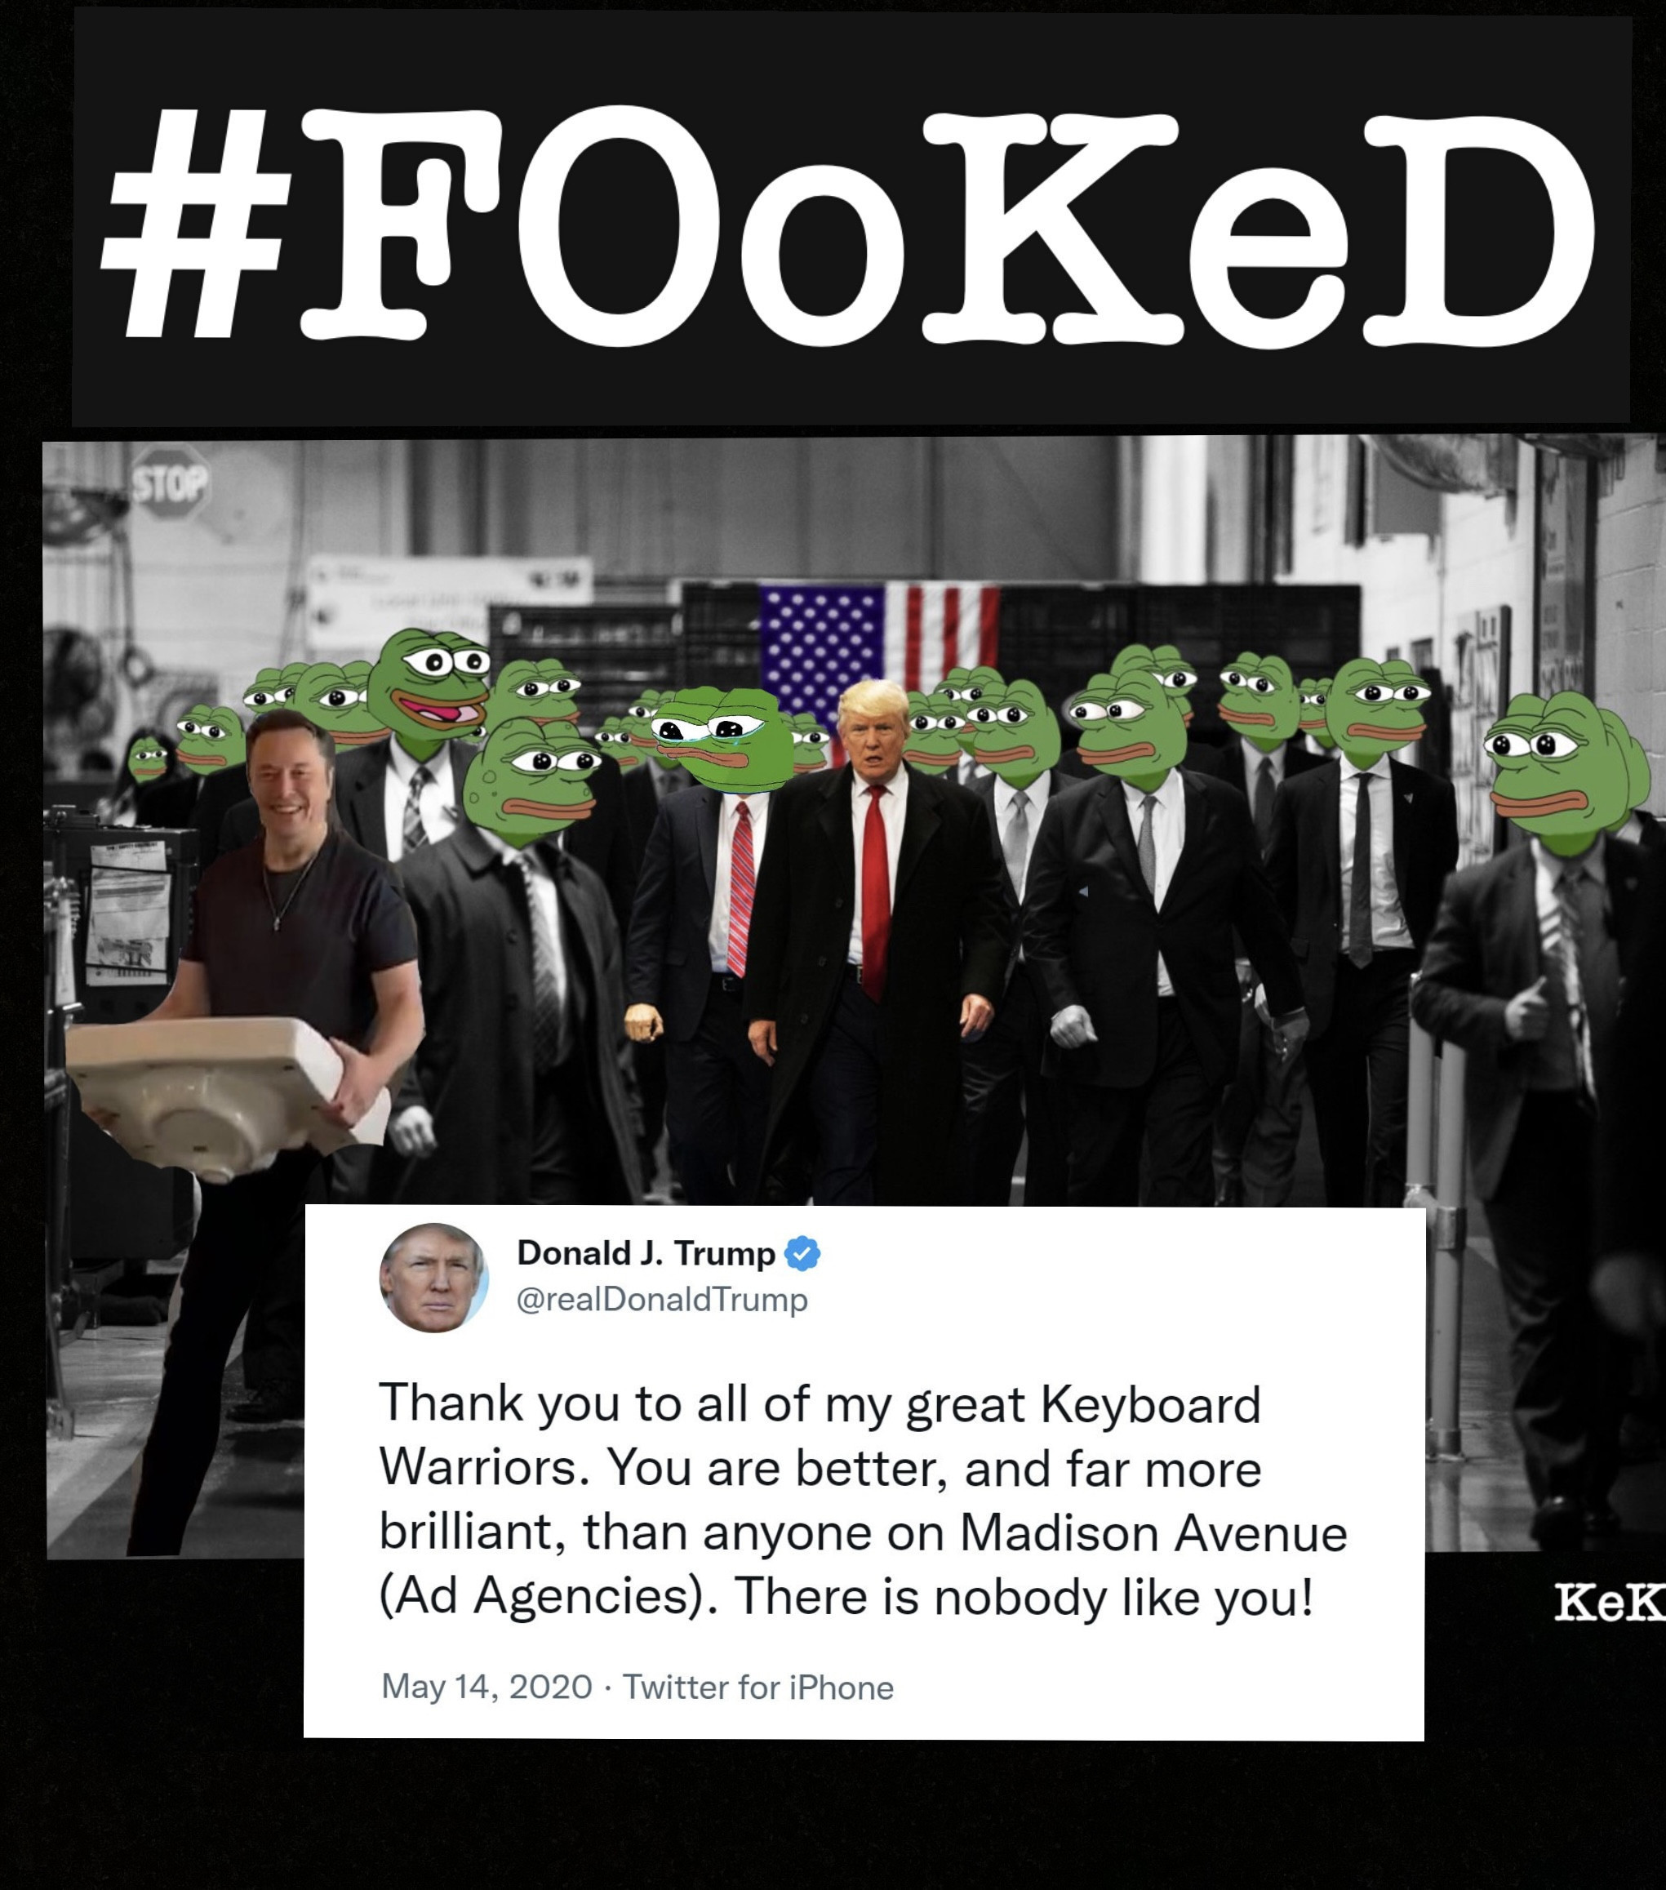The width and height of the screenshot is (1666, 1890).
Task: Click the blue verified badge in the tweet
Action: 802,1254
